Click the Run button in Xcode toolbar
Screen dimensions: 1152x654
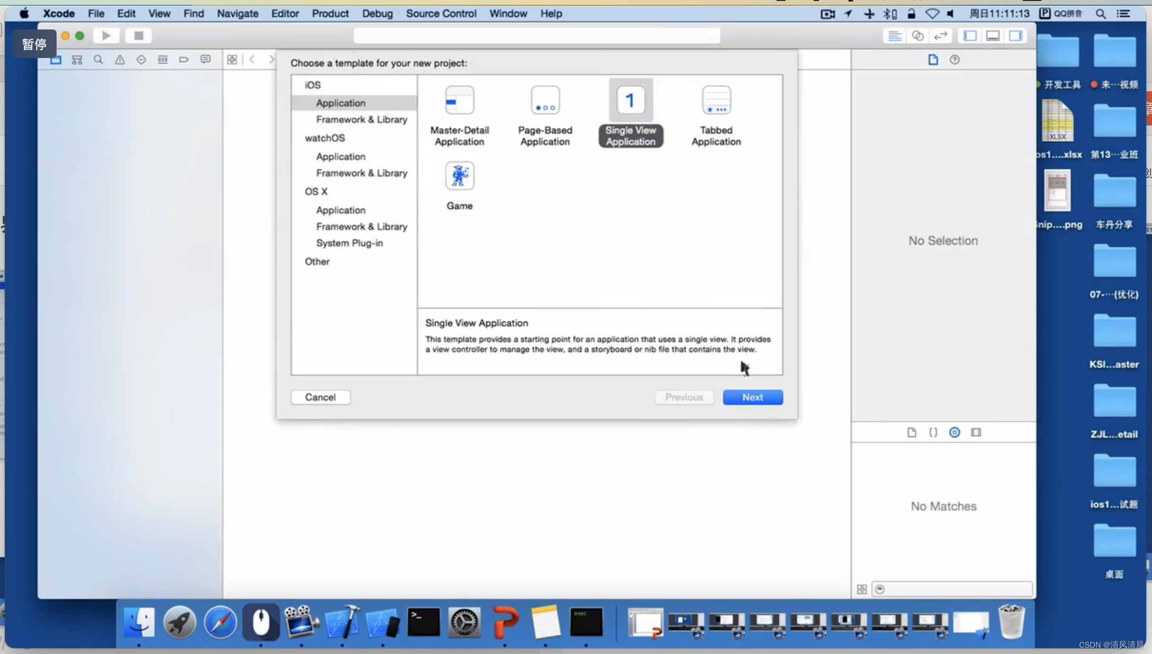(106, 36)
